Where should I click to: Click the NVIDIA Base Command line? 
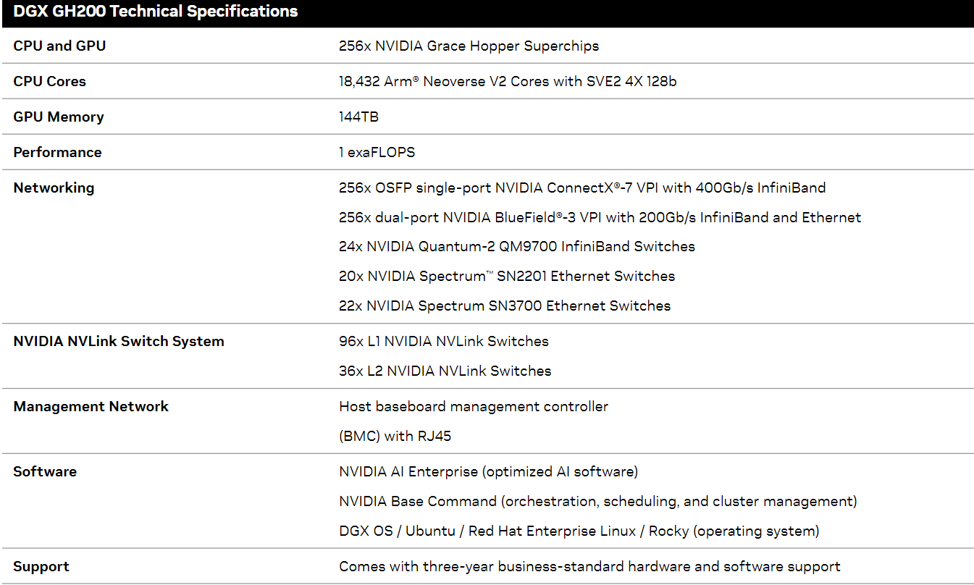point(597,501)
